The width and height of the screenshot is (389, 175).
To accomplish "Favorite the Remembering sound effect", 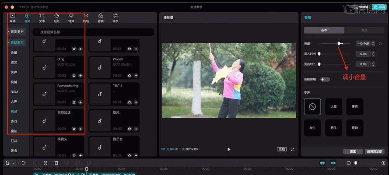I will 74,102.
